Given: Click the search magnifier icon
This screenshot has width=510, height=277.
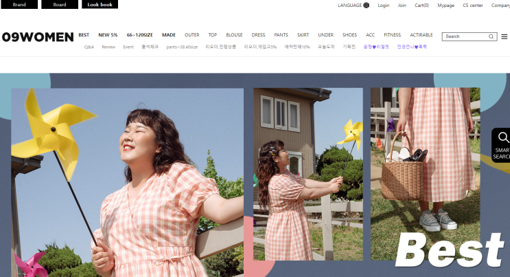Looking at the screenshot, I should [x=491, y=36].
